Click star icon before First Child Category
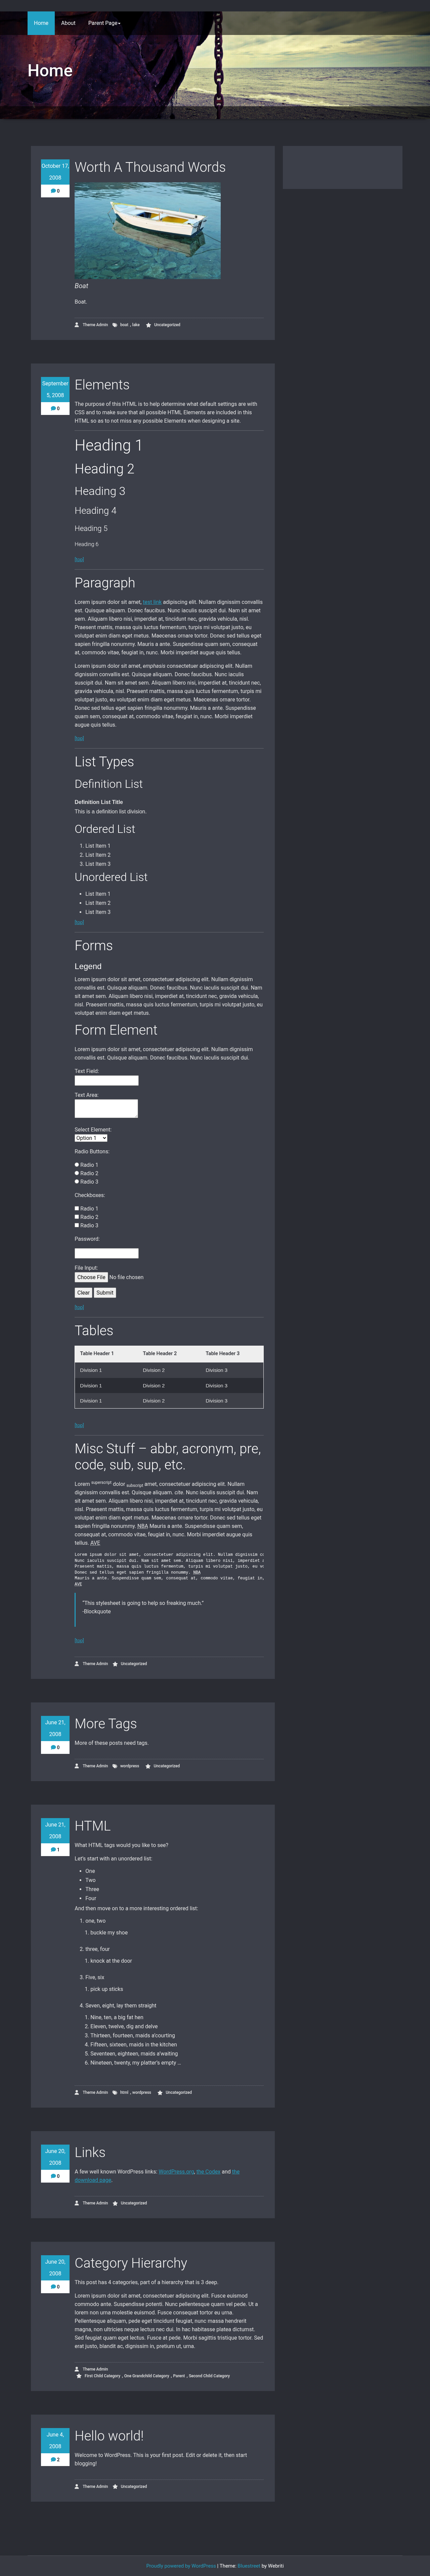This screenshot has width=430, height=2576. (79, 2376)
